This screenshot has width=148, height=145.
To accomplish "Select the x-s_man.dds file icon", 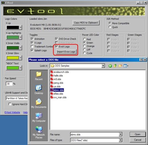I will [x=52, y=97].
